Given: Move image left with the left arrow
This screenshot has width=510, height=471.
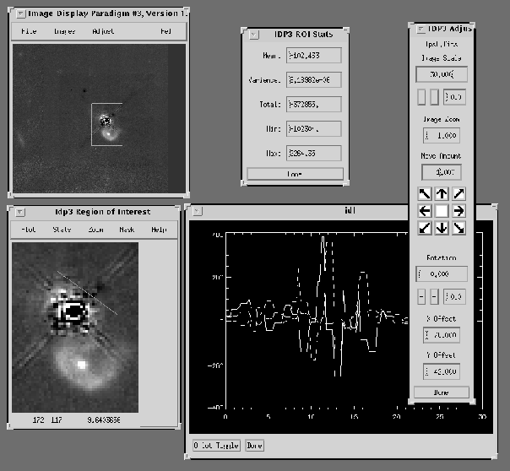Looking at the screenshot, I should click(x=425, y=211).
